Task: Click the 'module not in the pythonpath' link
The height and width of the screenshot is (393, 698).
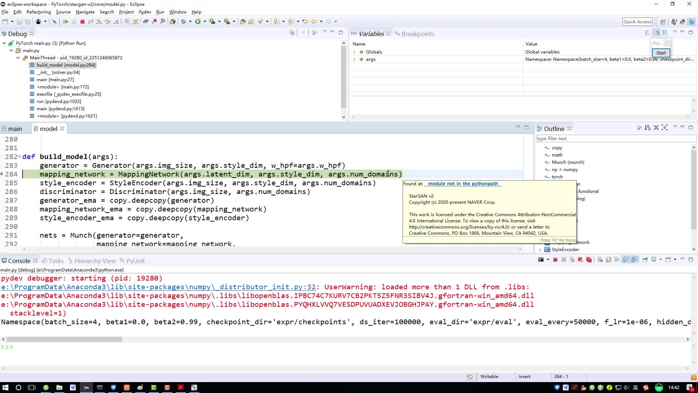Action: pyautogui.click(x=463, y=184)
